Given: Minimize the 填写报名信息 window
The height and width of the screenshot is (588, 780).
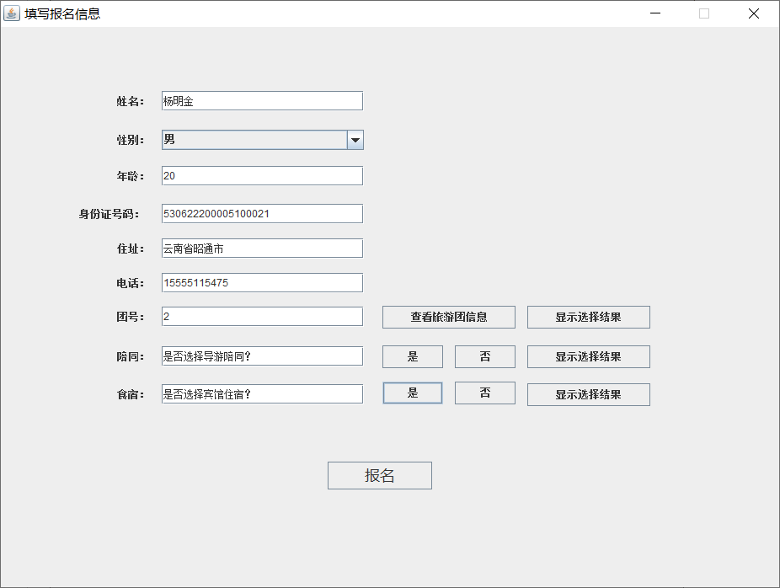Looking at the screenshot, I should click(x=655, y=13).
